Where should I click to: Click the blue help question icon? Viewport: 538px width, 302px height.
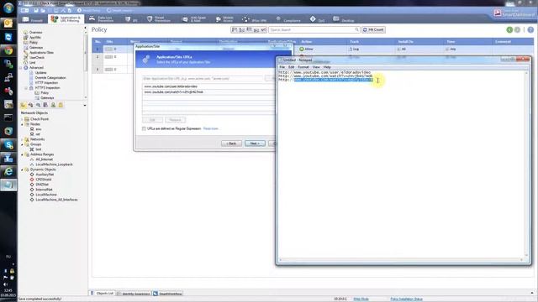530,30
